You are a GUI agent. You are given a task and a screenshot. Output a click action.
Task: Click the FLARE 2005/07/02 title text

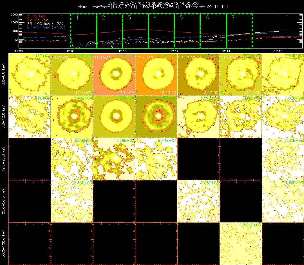point(152,3)
